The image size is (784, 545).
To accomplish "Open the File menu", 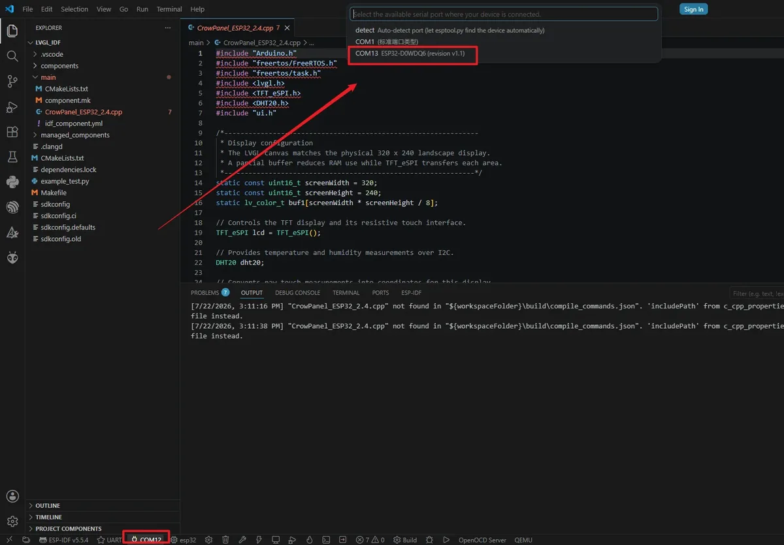I will click(x=27, y=9).
